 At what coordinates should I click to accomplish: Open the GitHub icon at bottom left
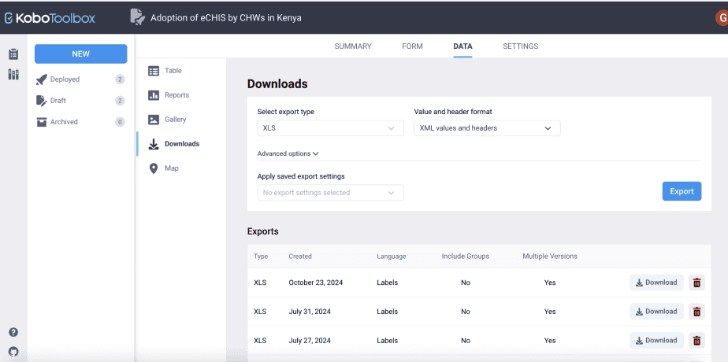[x=13, y=352]
